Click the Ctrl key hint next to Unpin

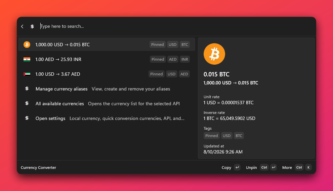(264, 167)
